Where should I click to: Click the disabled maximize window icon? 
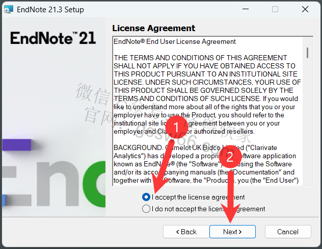pyautogui.click(x=275, y=9)
